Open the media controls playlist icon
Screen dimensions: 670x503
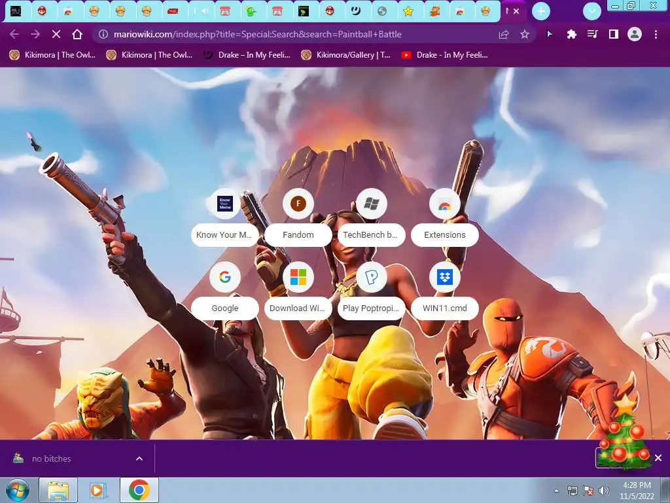(x=592, y=34)
